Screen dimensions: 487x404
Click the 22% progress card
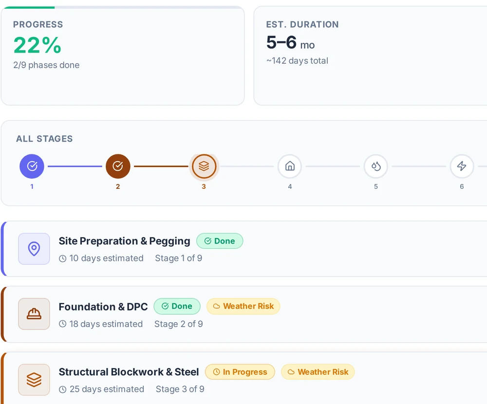[123, 56]
